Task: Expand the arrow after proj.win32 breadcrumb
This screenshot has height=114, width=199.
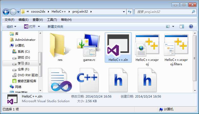Action: point(91,12)
